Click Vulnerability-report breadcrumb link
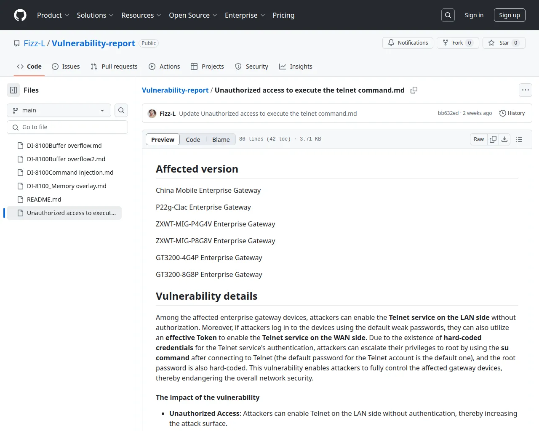 pos(175,90)
